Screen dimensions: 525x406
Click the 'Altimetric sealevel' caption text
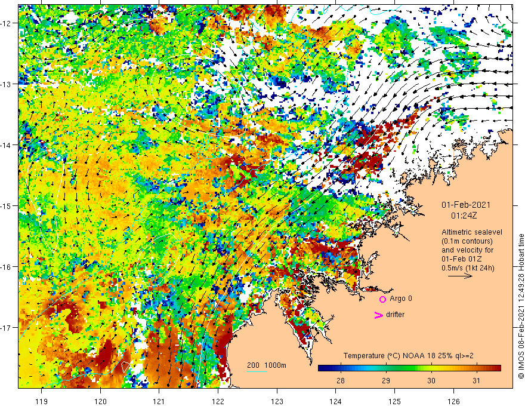[x=472, y=232]
